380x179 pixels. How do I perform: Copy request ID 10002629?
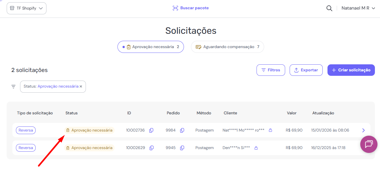coord(151,148)
